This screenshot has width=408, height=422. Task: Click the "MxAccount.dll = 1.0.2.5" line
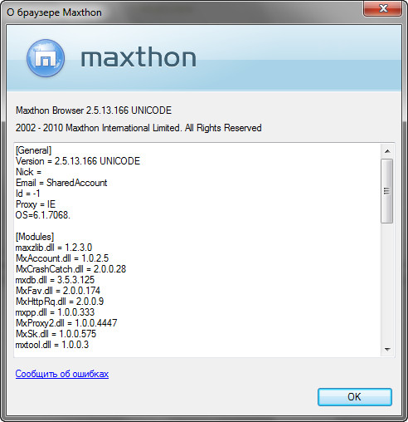pyautogui.click(x=62, y=258)
